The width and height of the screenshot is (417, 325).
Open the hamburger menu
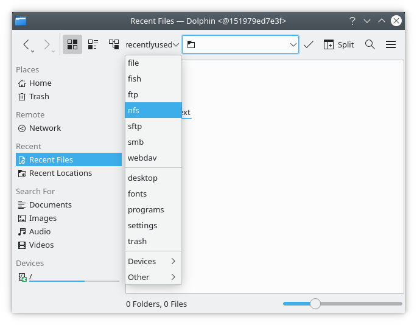(x=391, y=44)
